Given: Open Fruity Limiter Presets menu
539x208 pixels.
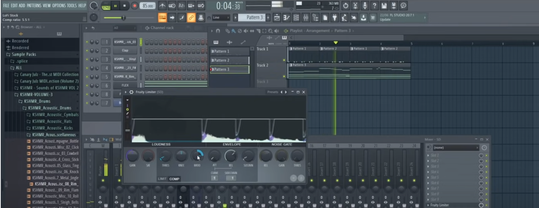Looking at the screenshot, I should (273, 92).
